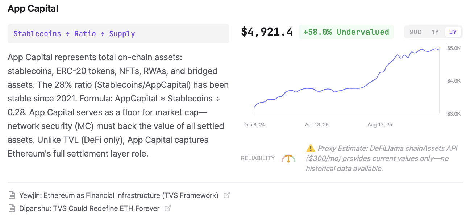
Task: Click the reliability gauge icon
Action: [288, 158]
